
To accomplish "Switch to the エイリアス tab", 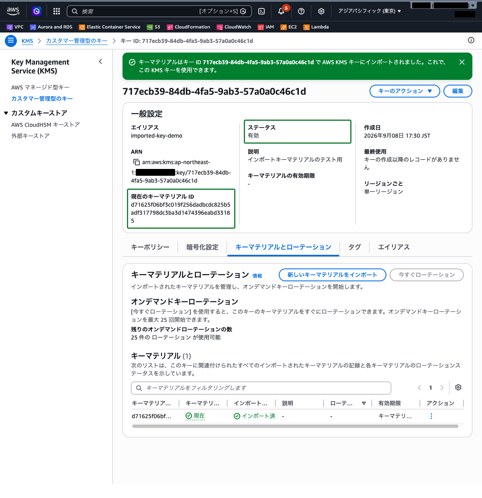I will [394, 247].
